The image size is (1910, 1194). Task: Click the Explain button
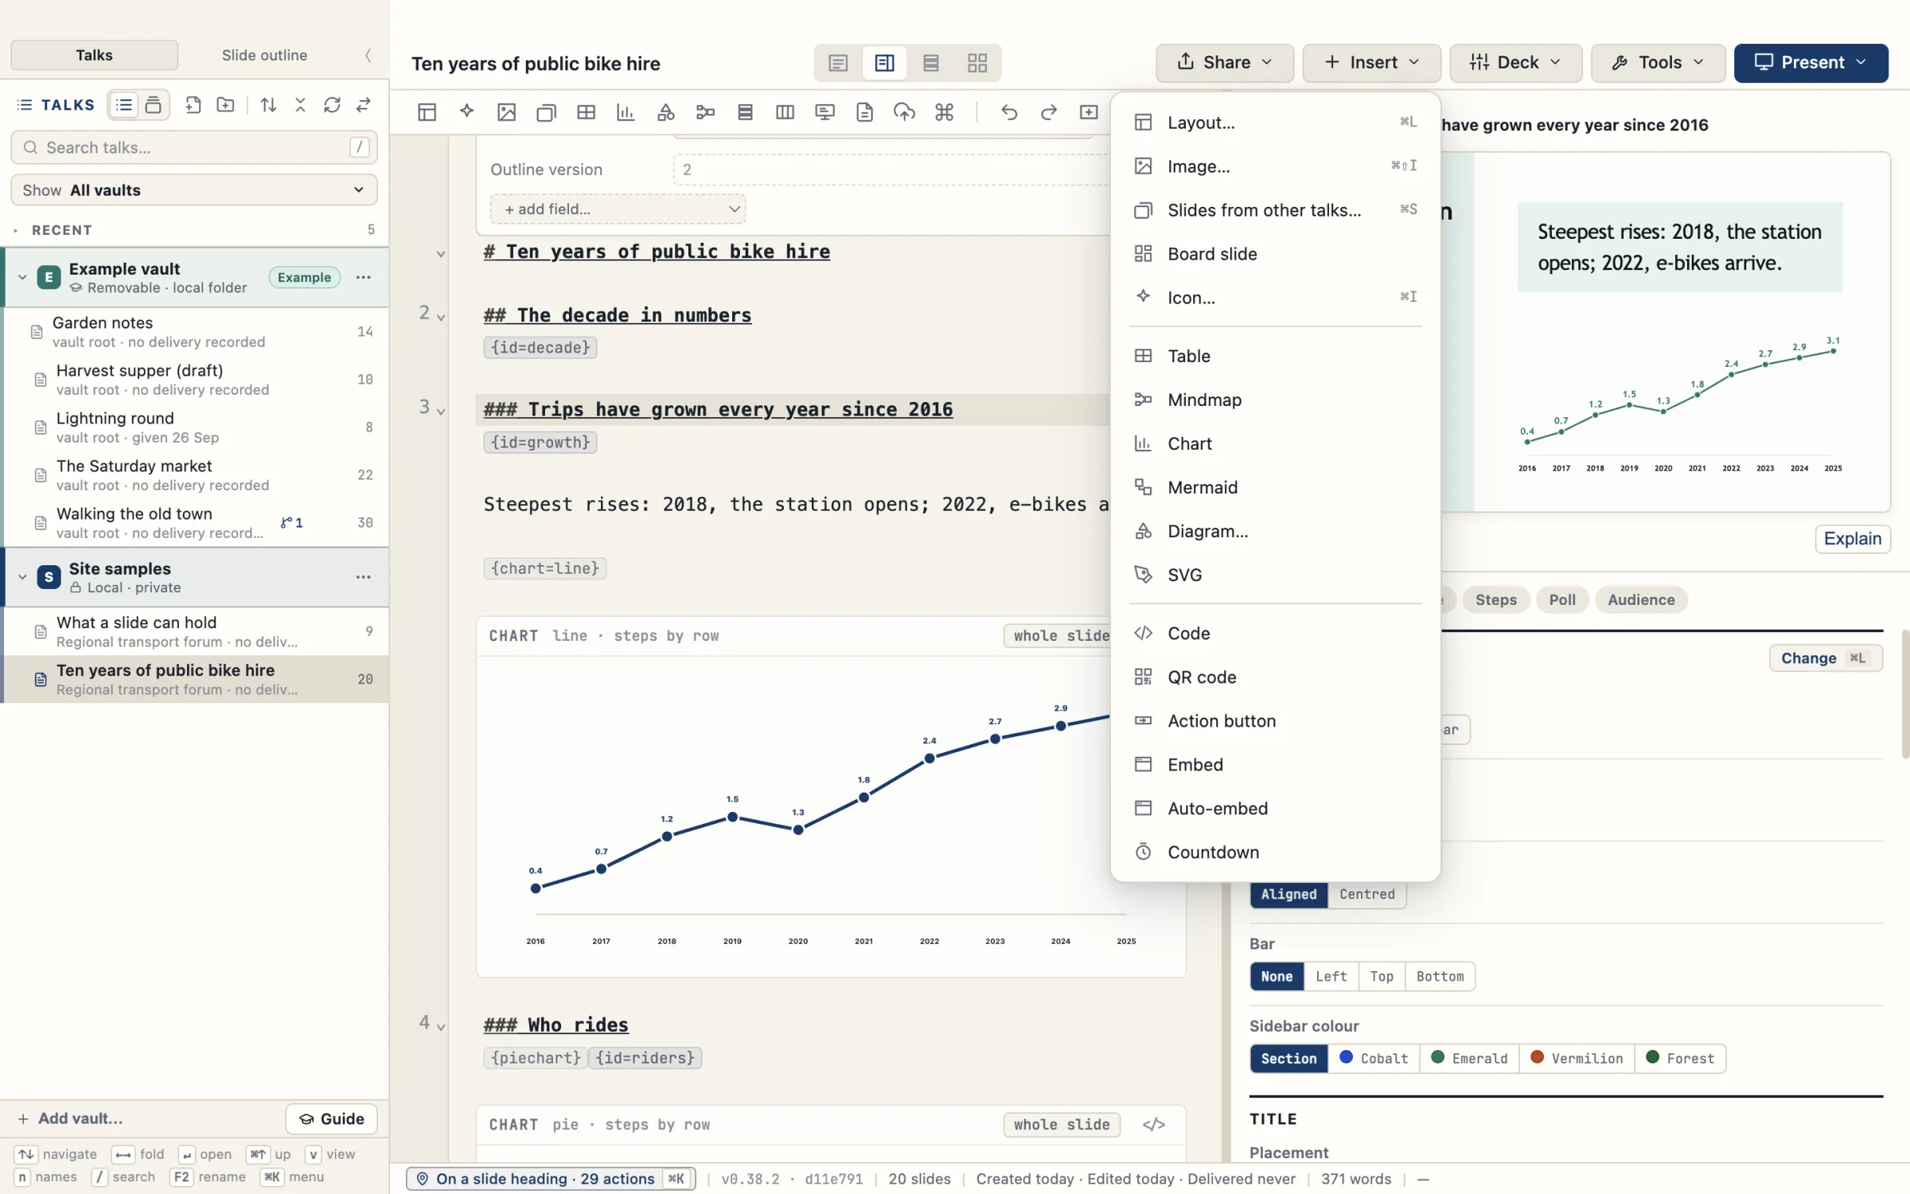point(1852,538)
